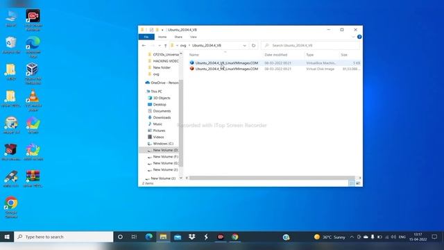Open Cortana circle icon on the taskbar
This screenshot has height=250, width=444.
pyautogui.click(x=120, y=237)
